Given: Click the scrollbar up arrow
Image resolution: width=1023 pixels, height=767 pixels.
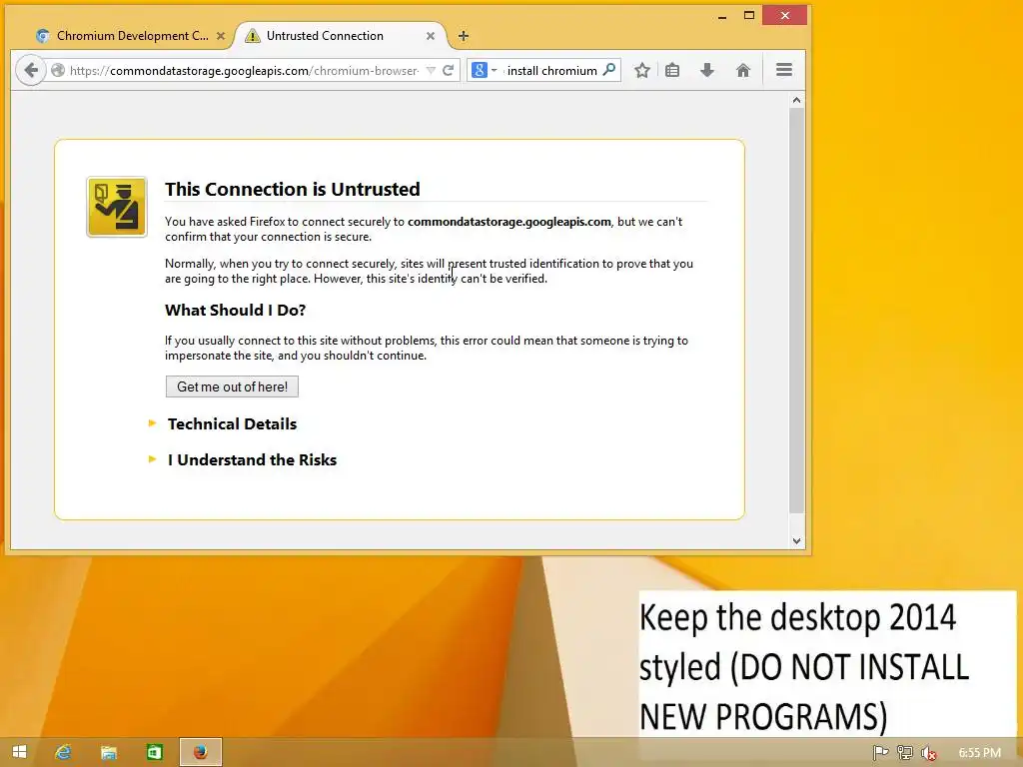Looking at the screenshot, I should click(796, 101).
